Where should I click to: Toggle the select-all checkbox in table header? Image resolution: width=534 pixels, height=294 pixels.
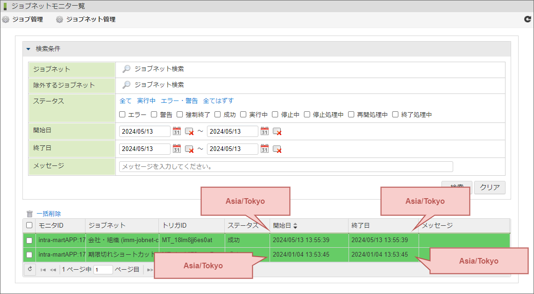pyautogui.click(x=29, y=225)
